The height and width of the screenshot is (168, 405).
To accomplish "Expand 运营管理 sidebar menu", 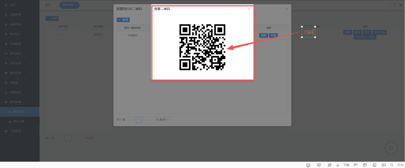I will point(20,15).
